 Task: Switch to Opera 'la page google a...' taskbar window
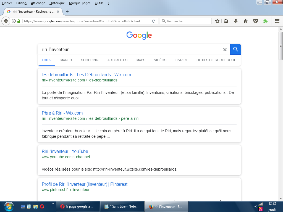pyautogui.click(x=78, y=206)
